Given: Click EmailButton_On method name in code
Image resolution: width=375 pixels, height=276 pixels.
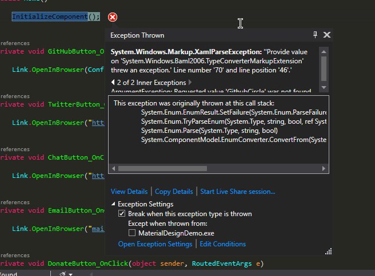Looking at the screenshot, I should (76, 210).
